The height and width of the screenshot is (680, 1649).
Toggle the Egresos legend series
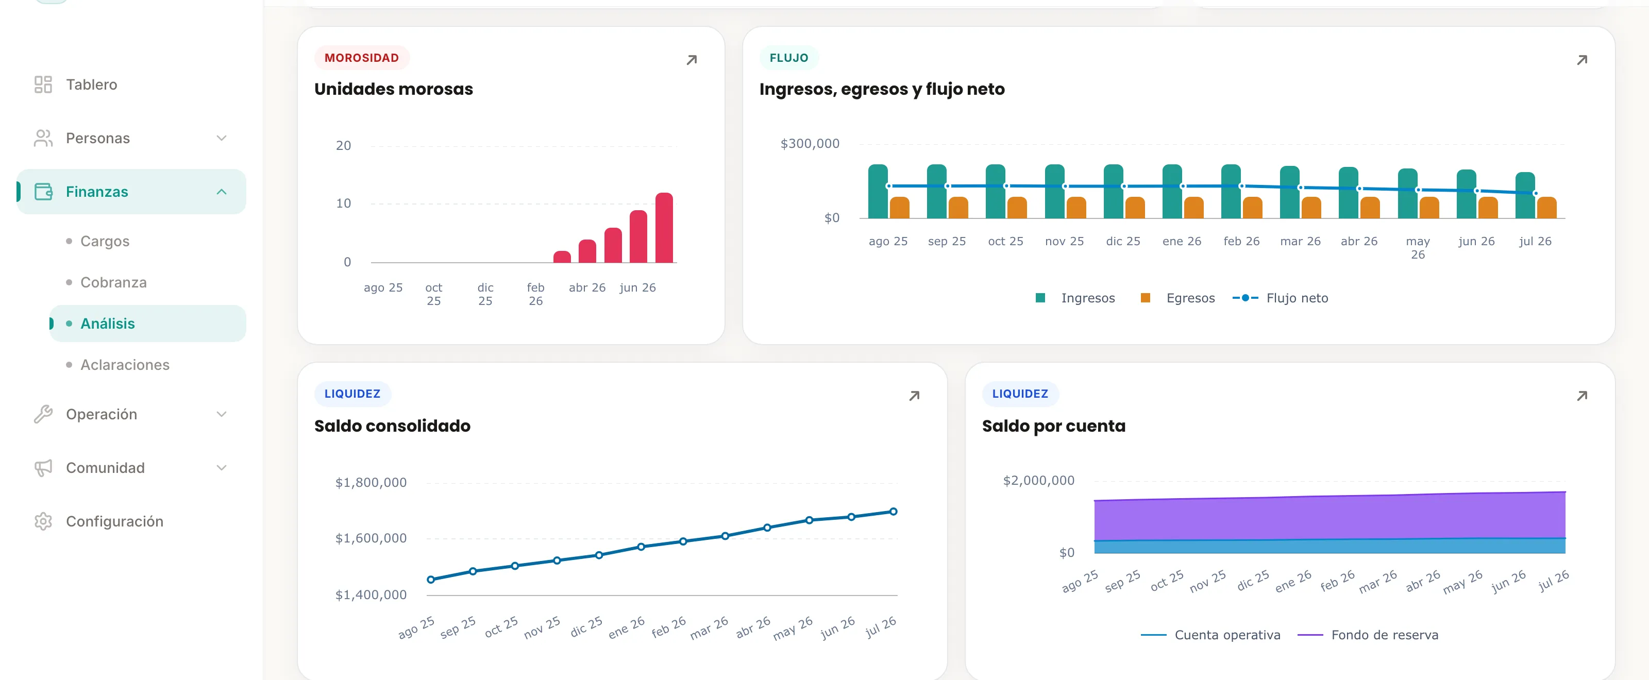point(1177,298)
